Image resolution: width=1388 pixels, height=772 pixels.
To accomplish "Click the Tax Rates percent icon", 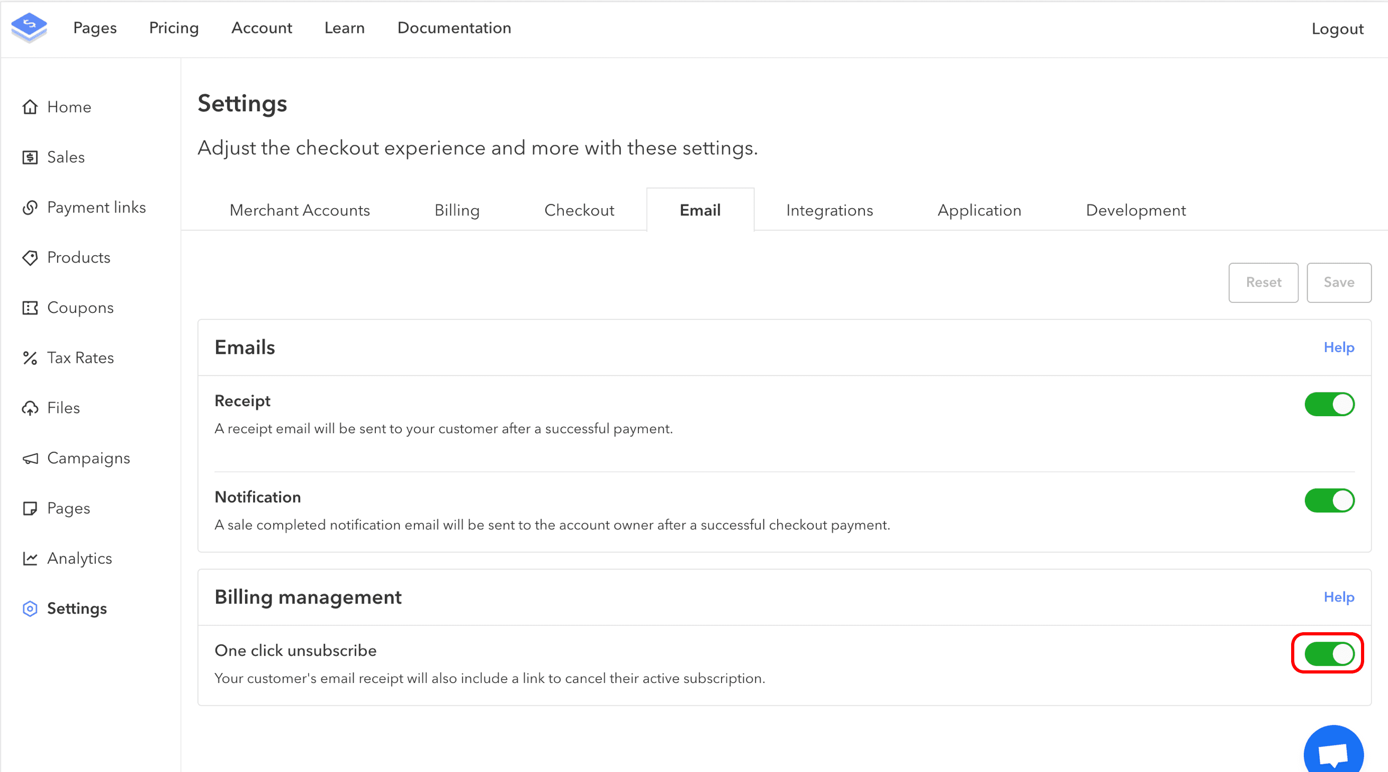I will tap(30, 357).
